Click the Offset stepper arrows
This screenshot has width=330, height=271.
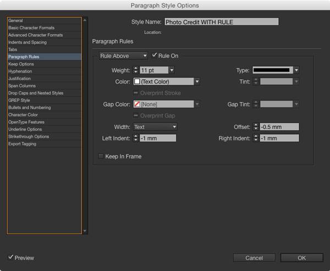[x=256, y=126]
